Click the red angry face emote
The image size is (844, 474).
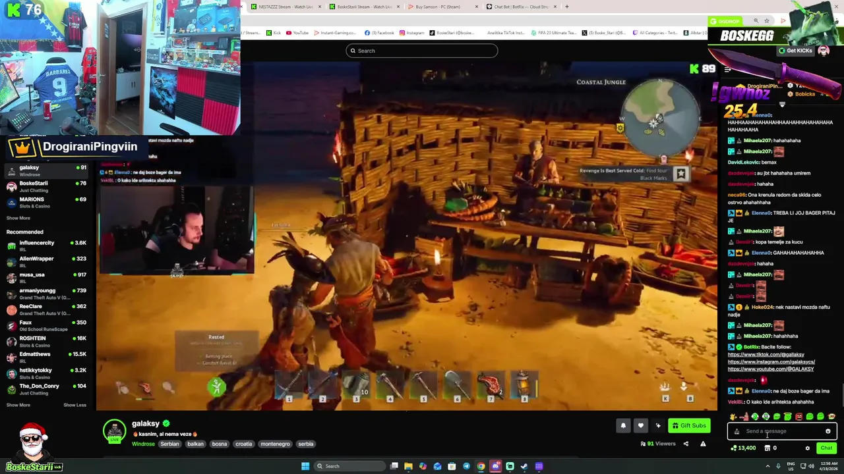click(x=799, y=417)
